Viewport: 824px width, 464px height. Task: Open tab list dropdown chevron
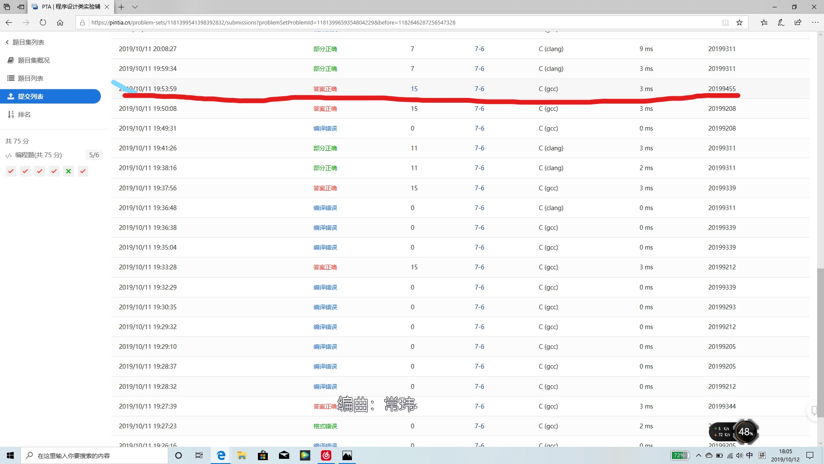[x=135, y=7]
